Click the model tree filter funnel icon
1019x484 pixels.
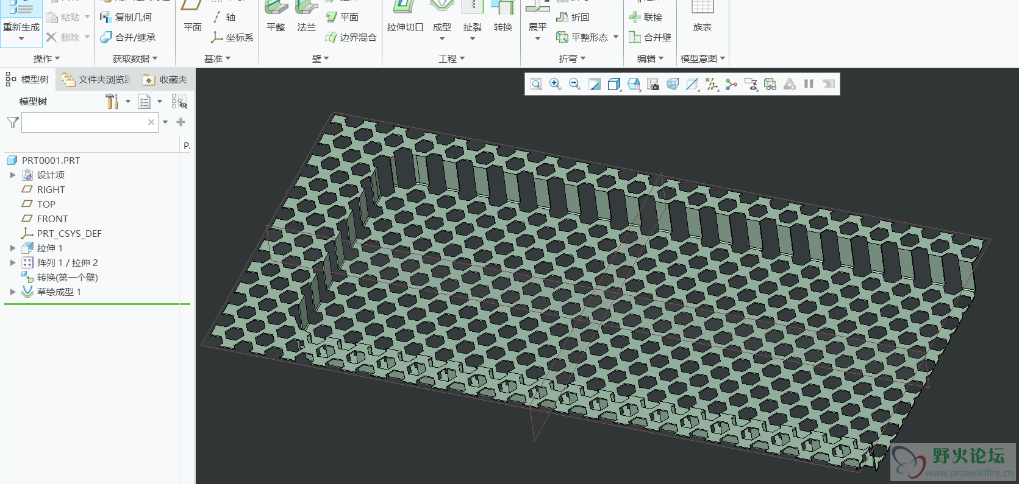pos(12,122)
